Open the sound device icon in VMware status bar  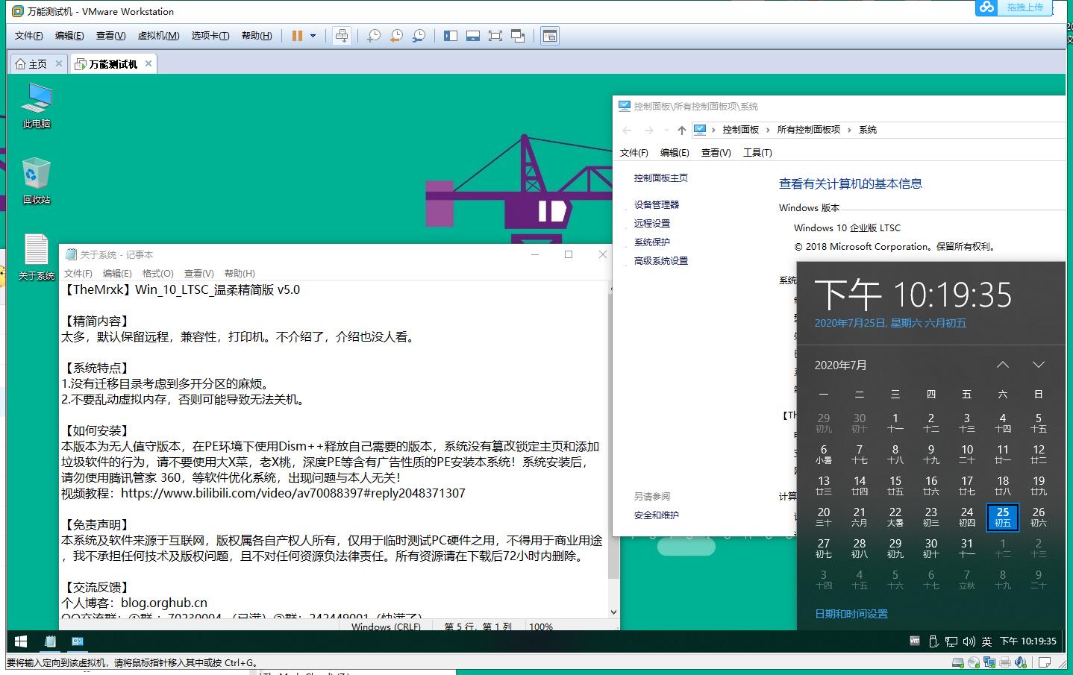pyautogui.click(x=1021, y=662)
